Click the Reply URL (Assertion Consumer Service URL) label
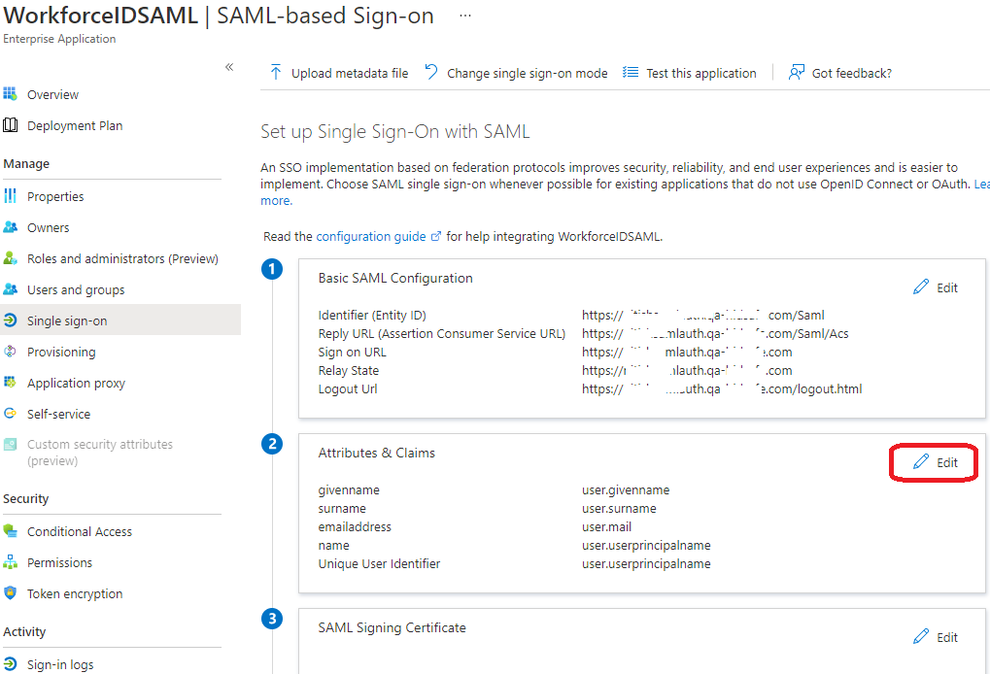990x674 pixels. coord(441,333)
